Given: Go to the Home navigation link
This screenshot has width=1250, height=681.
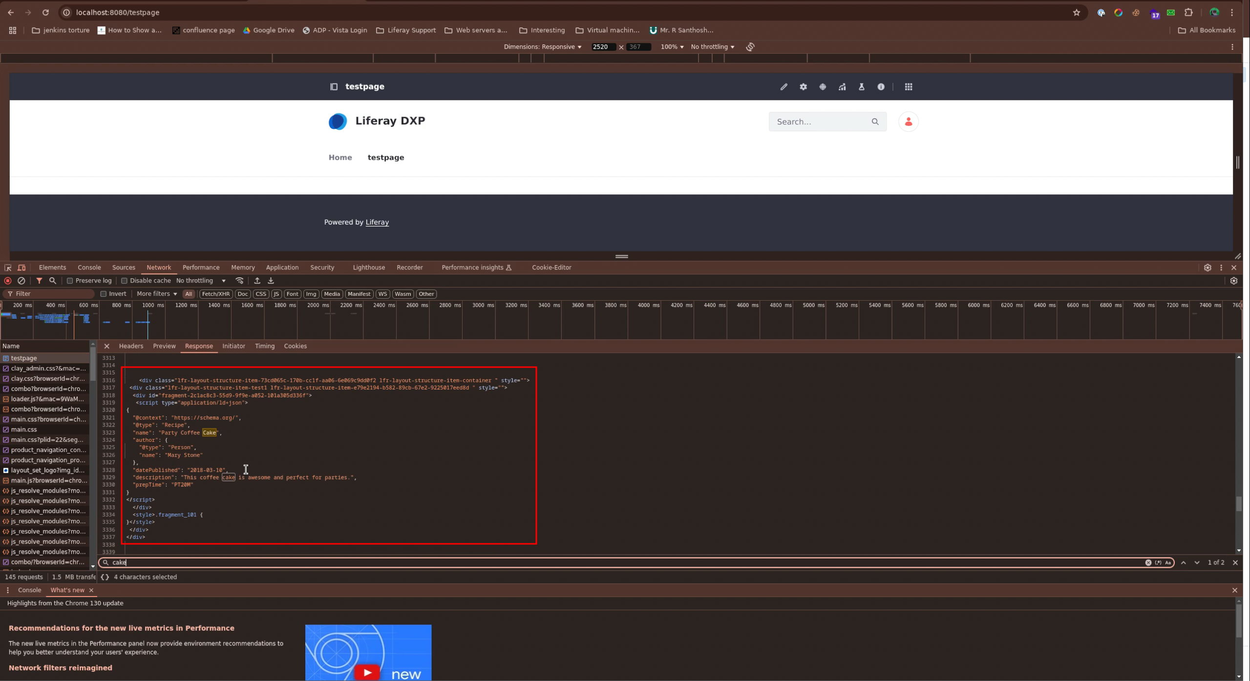Looking at the screenshot, I should pyautogui.click(x=340, y=158).
